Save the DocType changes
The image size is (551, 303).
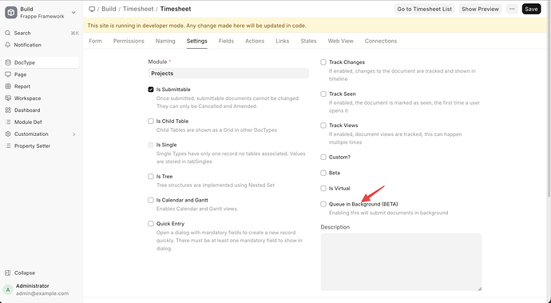tap(531, 9)
